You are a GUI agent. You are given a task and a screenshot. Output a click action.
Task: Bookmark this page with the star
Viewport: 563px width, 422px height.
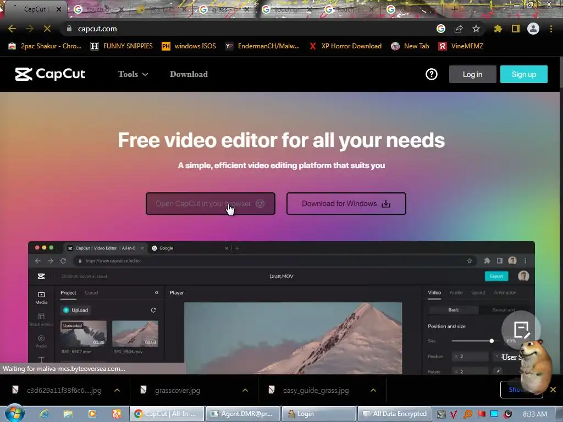tap(476, 29)
